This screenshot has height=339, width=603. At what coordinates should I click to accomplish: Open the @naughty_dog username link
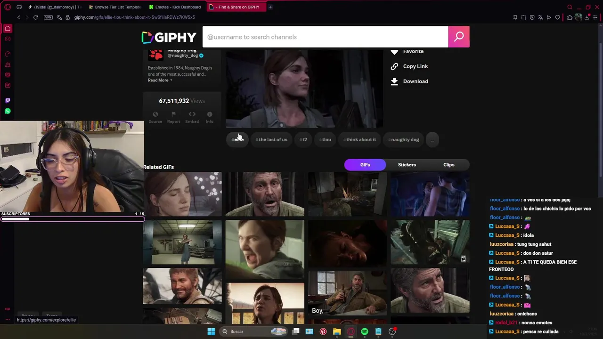coord(183,56)
